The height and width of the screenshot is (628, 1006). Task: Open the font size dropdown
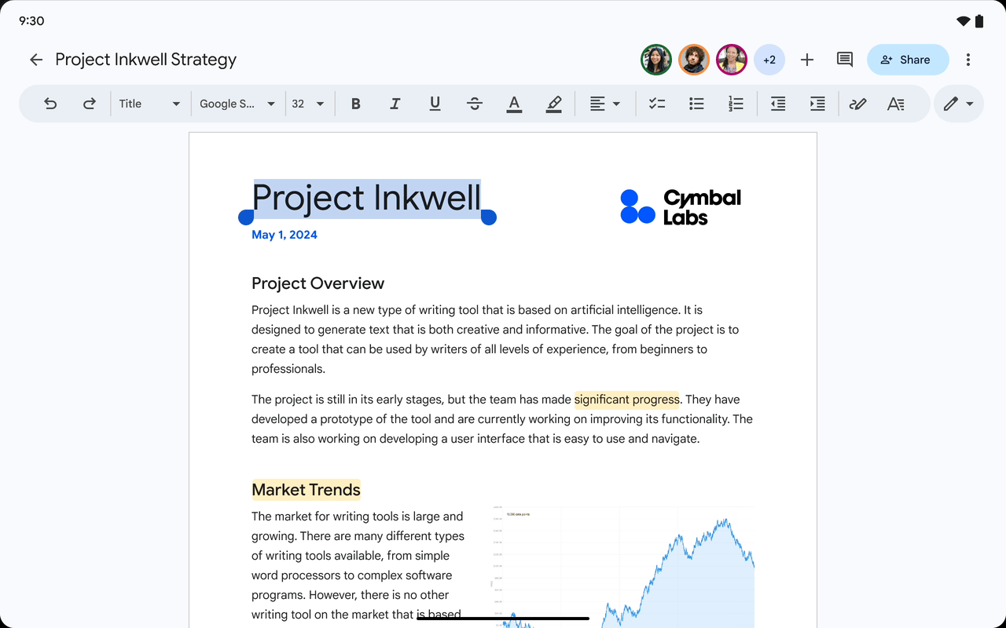[x=309, y=103]
